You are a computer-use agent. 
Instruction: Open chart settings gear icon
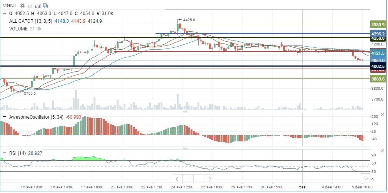22,5
